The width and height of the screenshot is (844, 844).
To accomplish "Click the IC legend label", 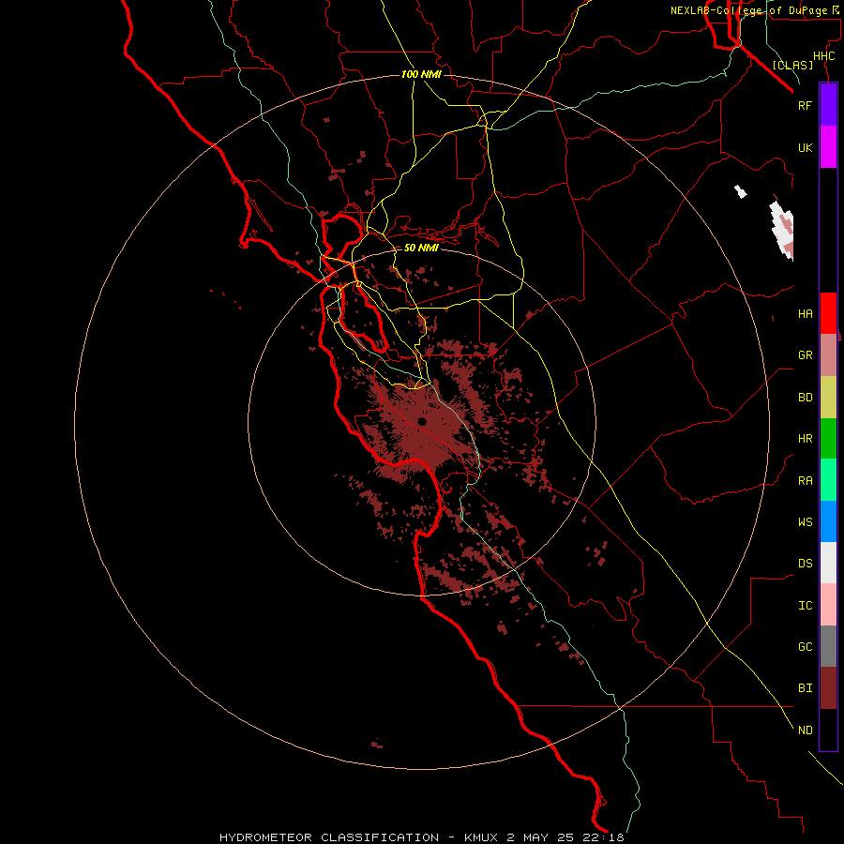I will click(805, 606).
